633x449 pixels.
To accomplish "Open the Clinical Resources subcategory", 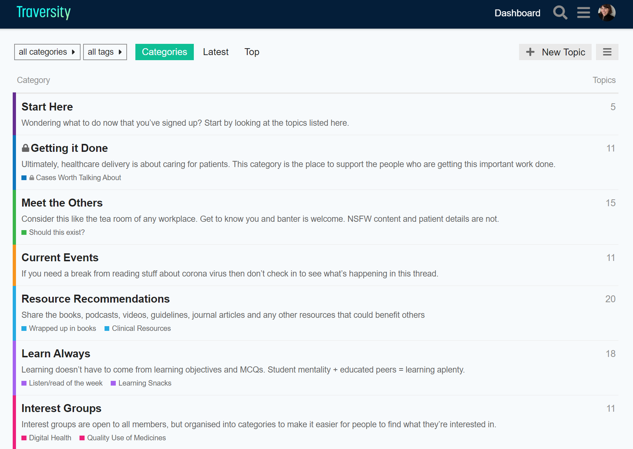I will click(x=141, y=328).
